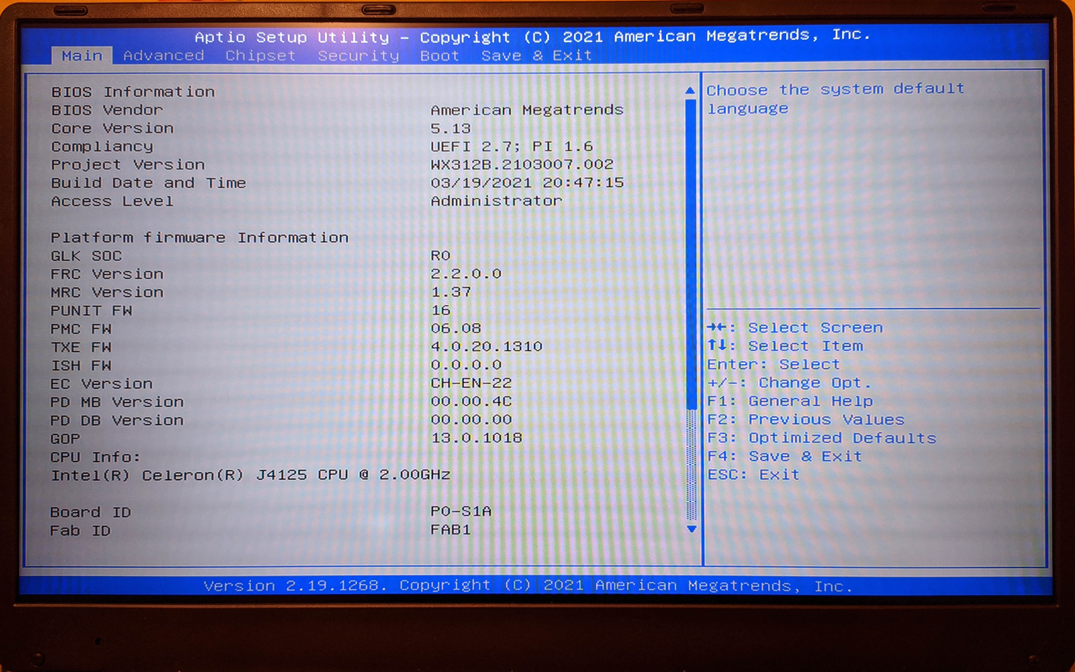Click MRC Version value '1.37'
Screen dimensions: 1075x672
point(451,292)
